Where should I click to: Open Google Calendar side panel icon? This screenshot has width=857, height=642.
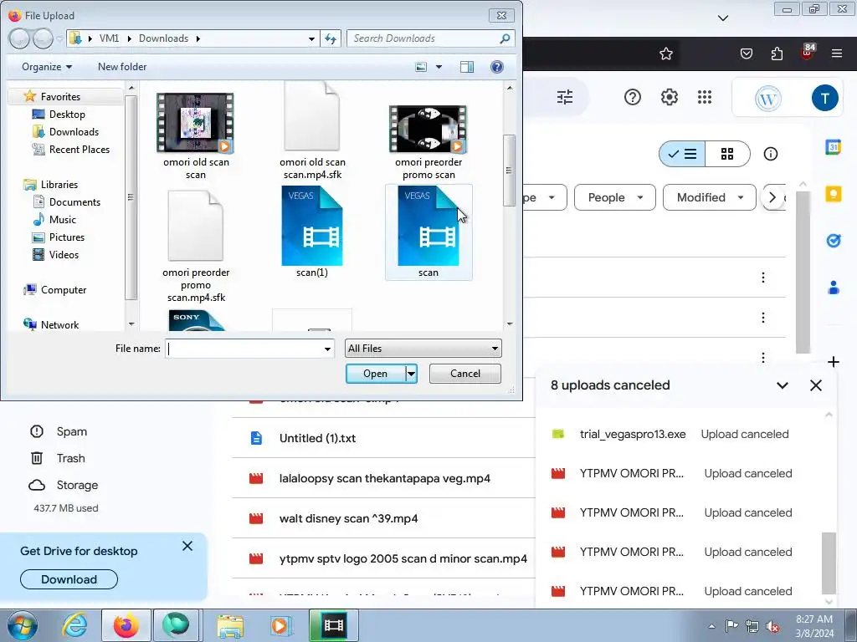[x=833, y=147]
